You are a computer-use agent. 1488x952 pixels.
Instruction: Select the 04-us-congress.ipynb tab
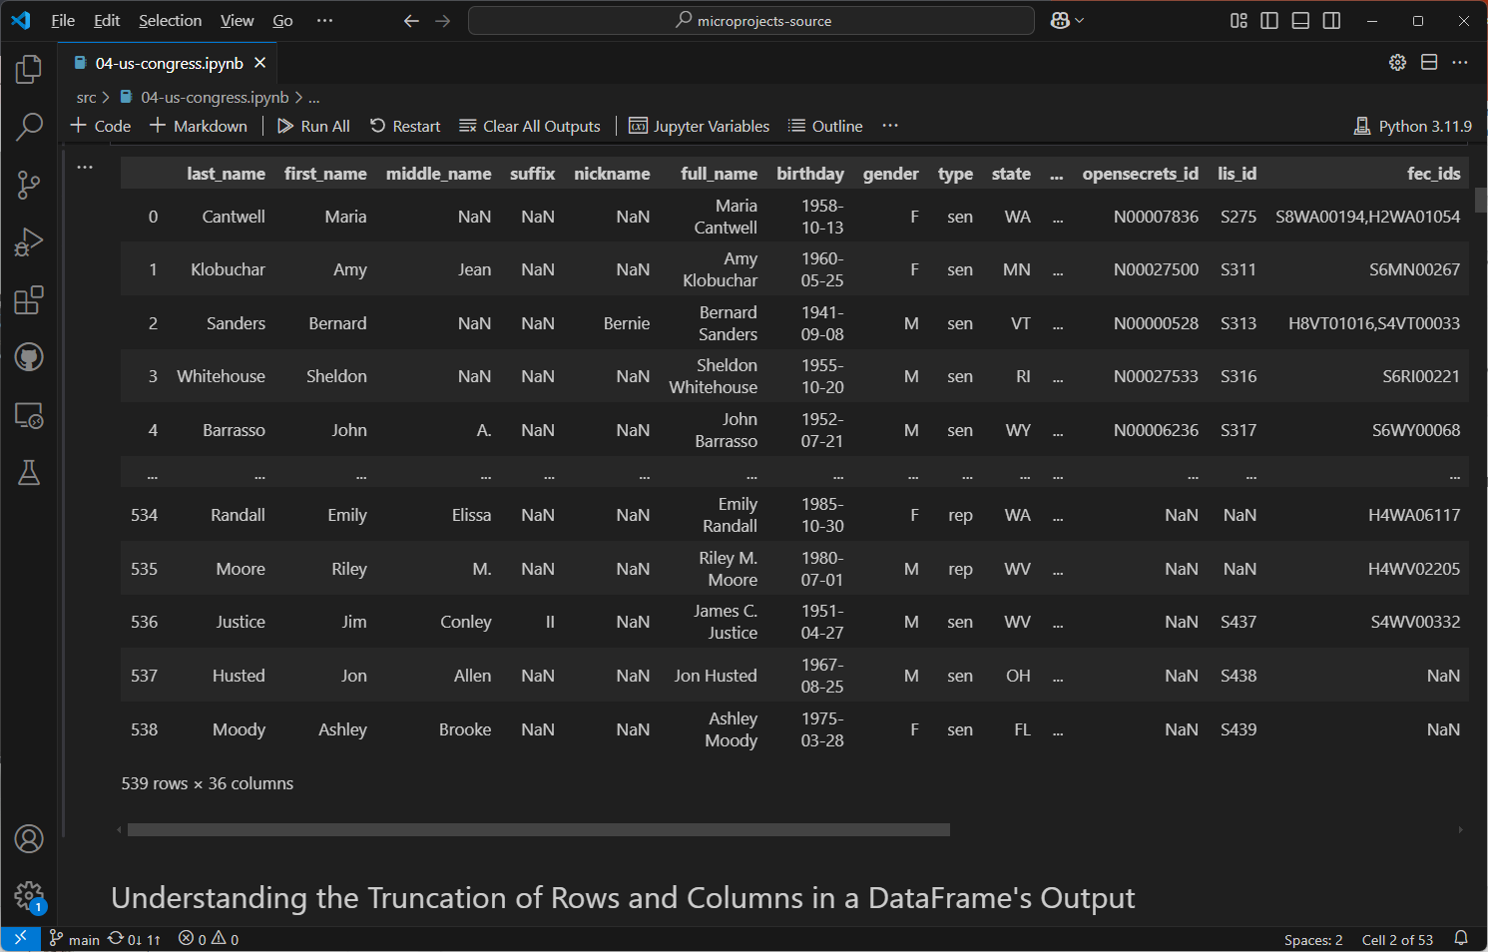[x=168, y=63]
